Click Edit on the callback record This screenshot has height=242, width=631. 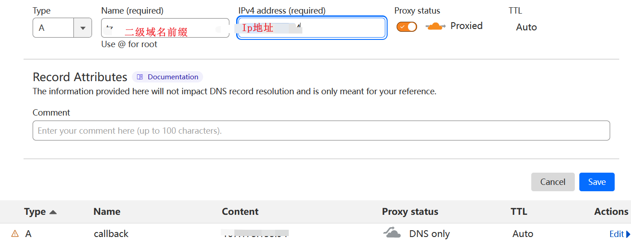[x=616, y=234]
